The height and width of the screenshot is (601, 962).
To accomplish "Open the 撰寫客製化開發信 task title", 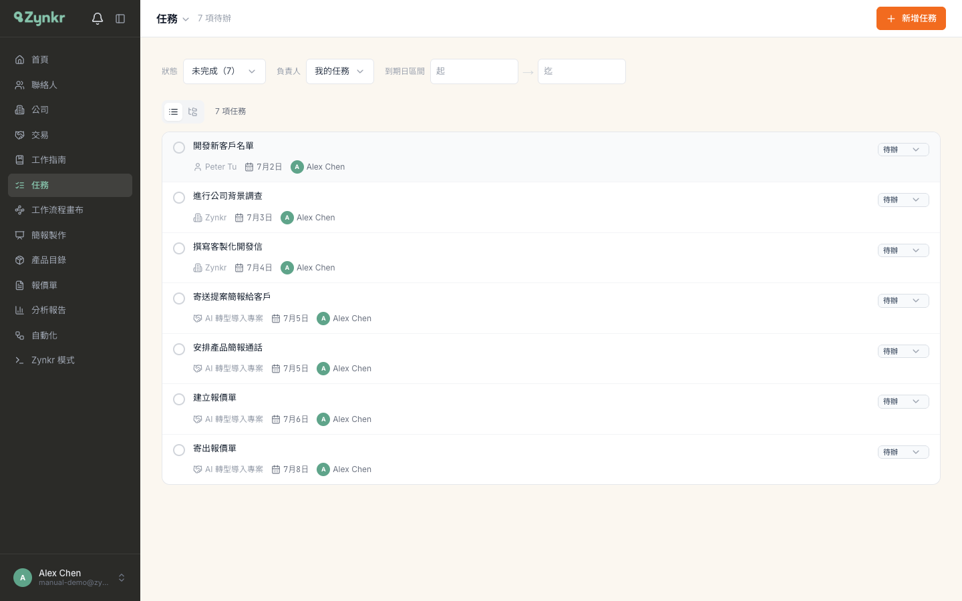I will point(228,246).
